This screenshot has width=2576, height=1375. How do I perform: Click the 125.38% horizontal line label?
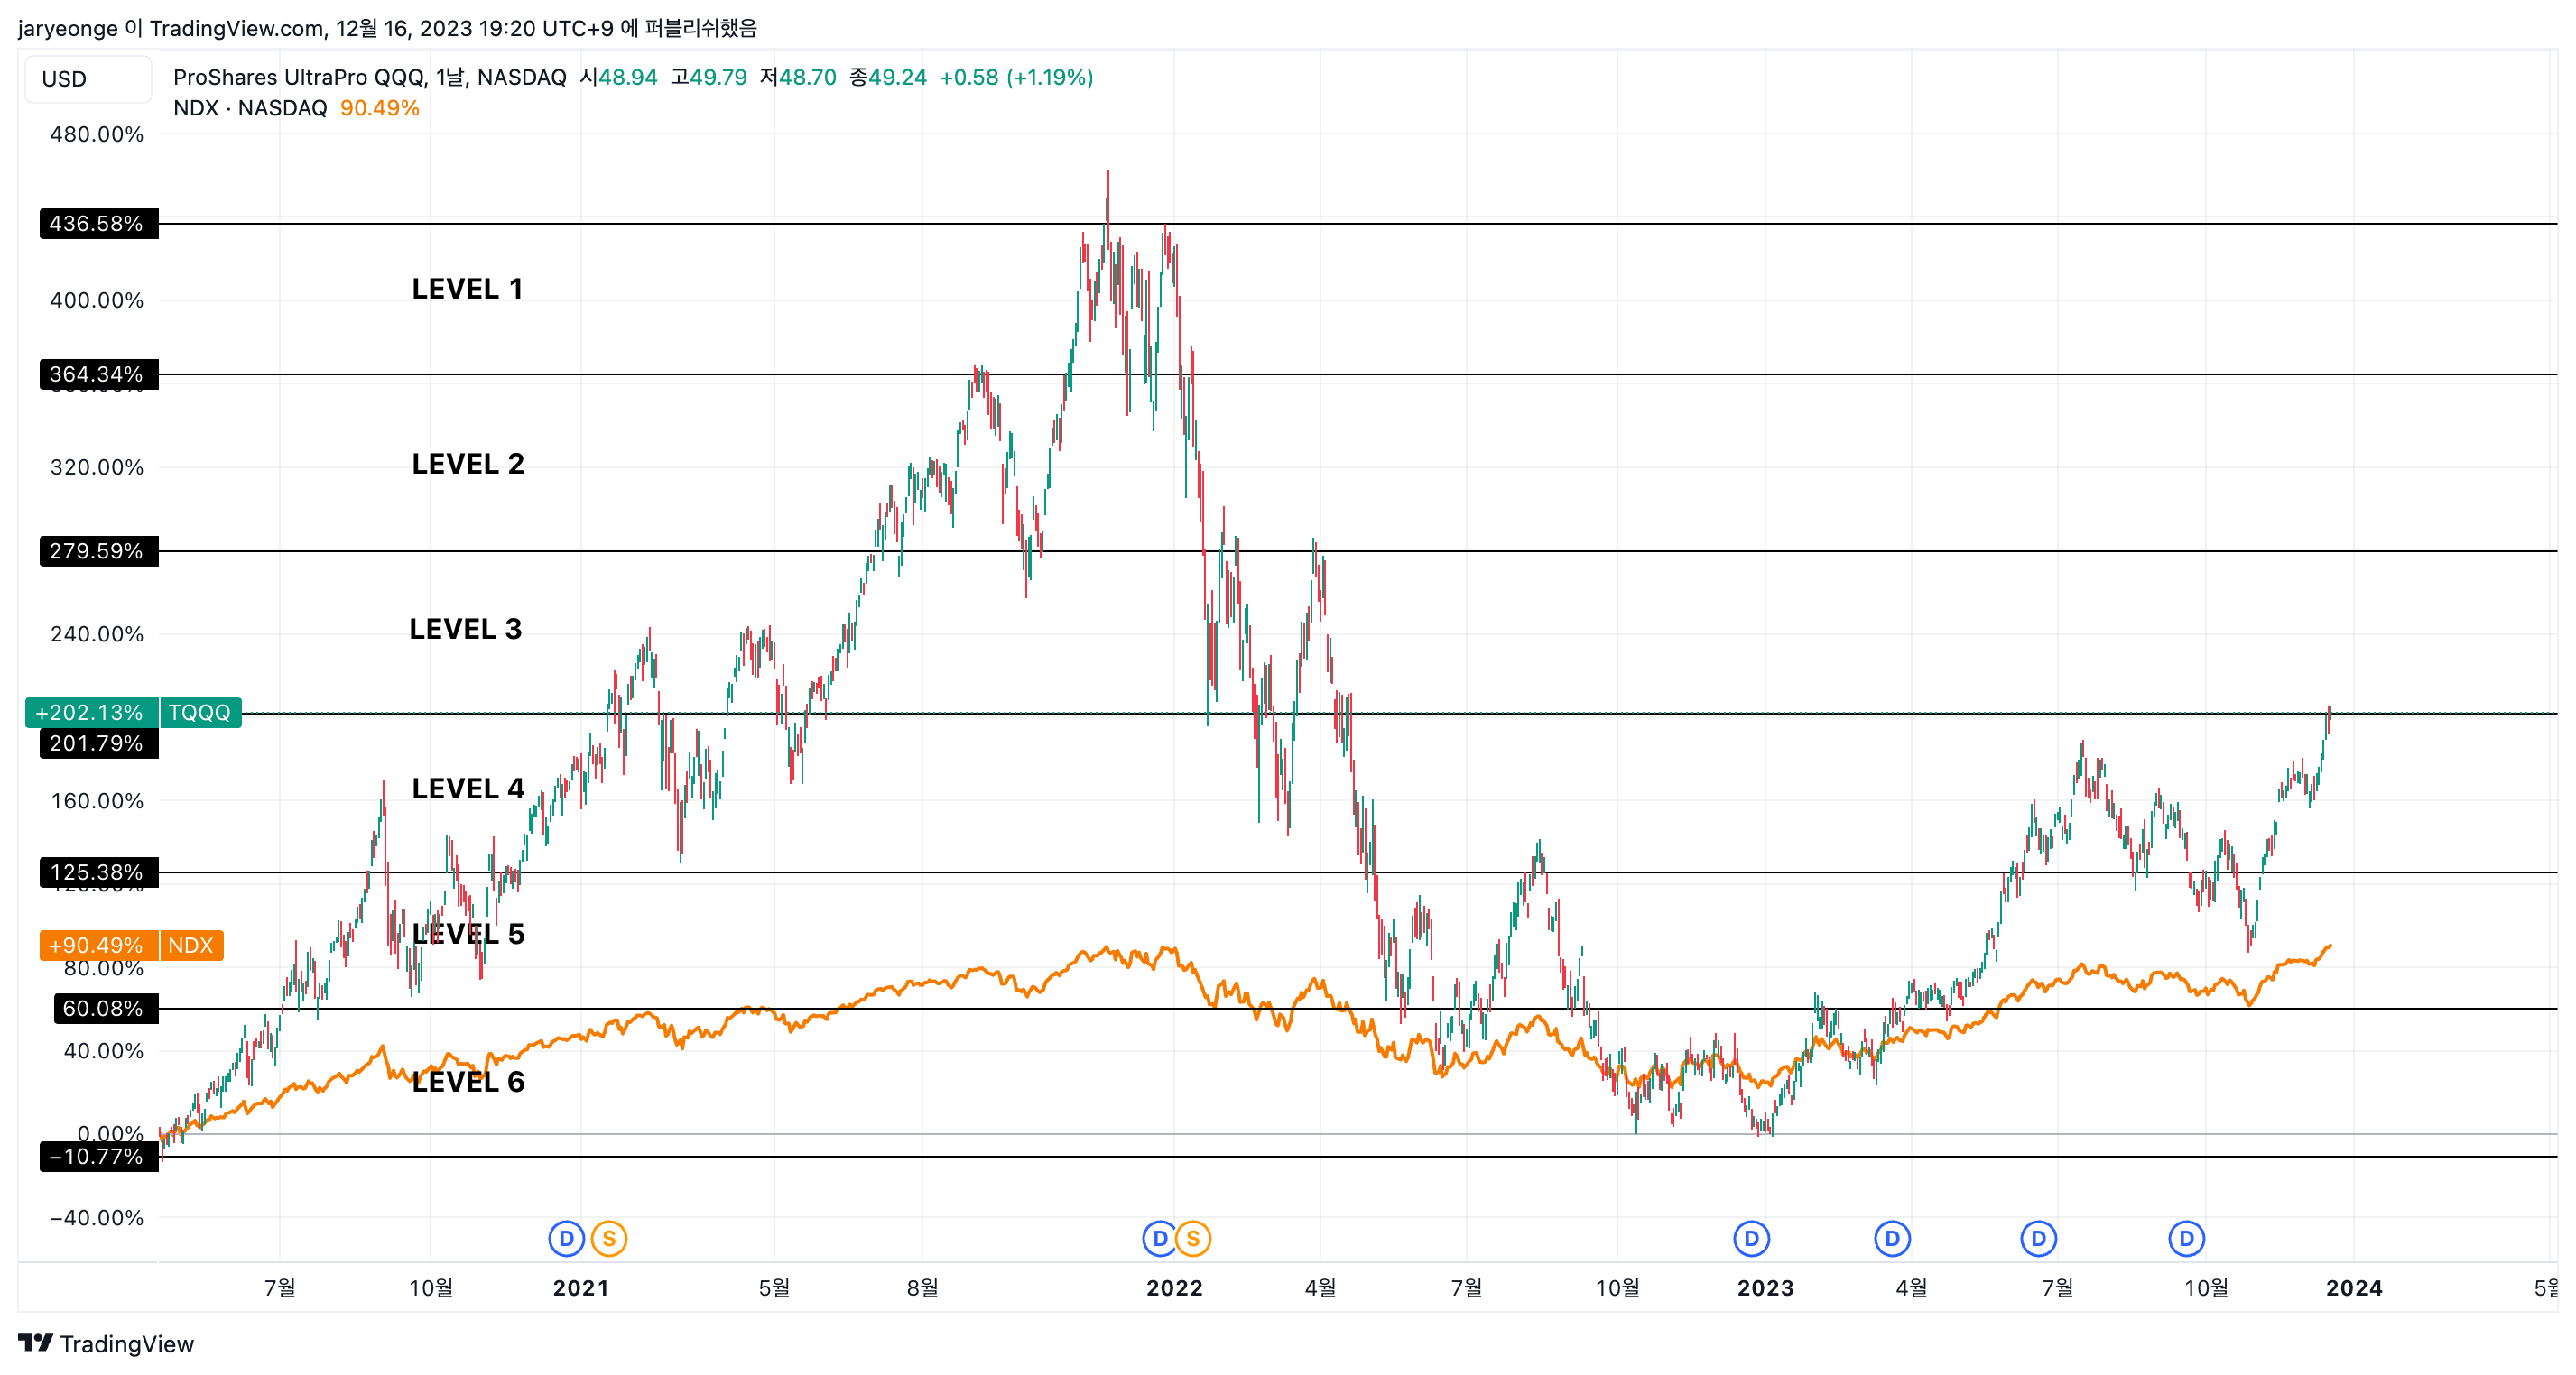pyautogui.click(x=99, y=872)
